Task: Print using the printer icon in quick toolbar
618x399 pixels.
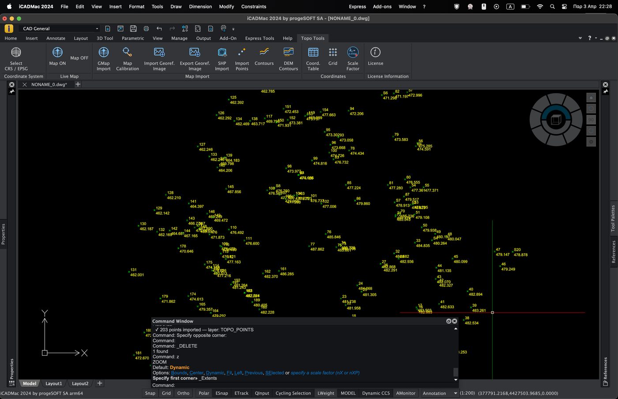Action: (146, 28)
